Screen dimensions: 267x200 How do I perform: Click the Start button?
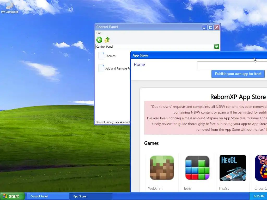[13, 196]
